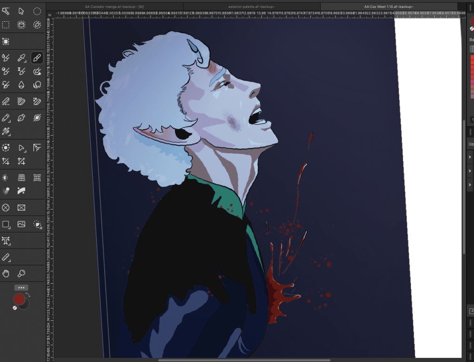
Task: Set no-fill using the small crossed circle
Action: click(15, 308)
